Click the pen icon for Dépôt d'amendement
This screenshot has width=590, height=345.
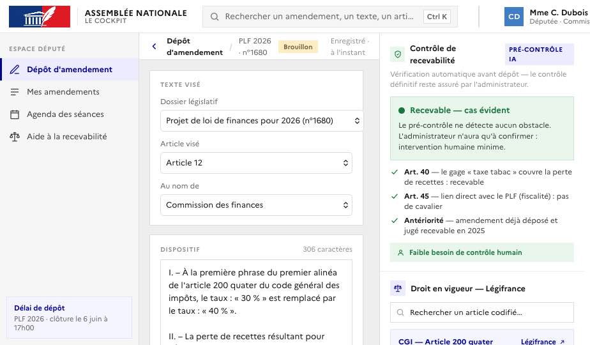15,69
